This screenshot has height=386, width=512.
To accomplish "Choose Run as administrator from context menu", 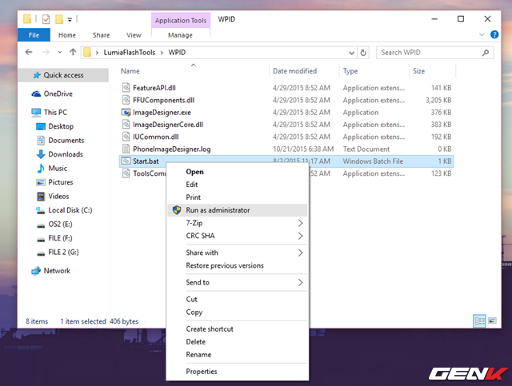I will [x=218, y=210].
